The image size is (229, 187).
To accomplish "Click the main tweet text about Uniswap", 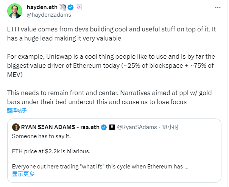I will coord(111,65).
